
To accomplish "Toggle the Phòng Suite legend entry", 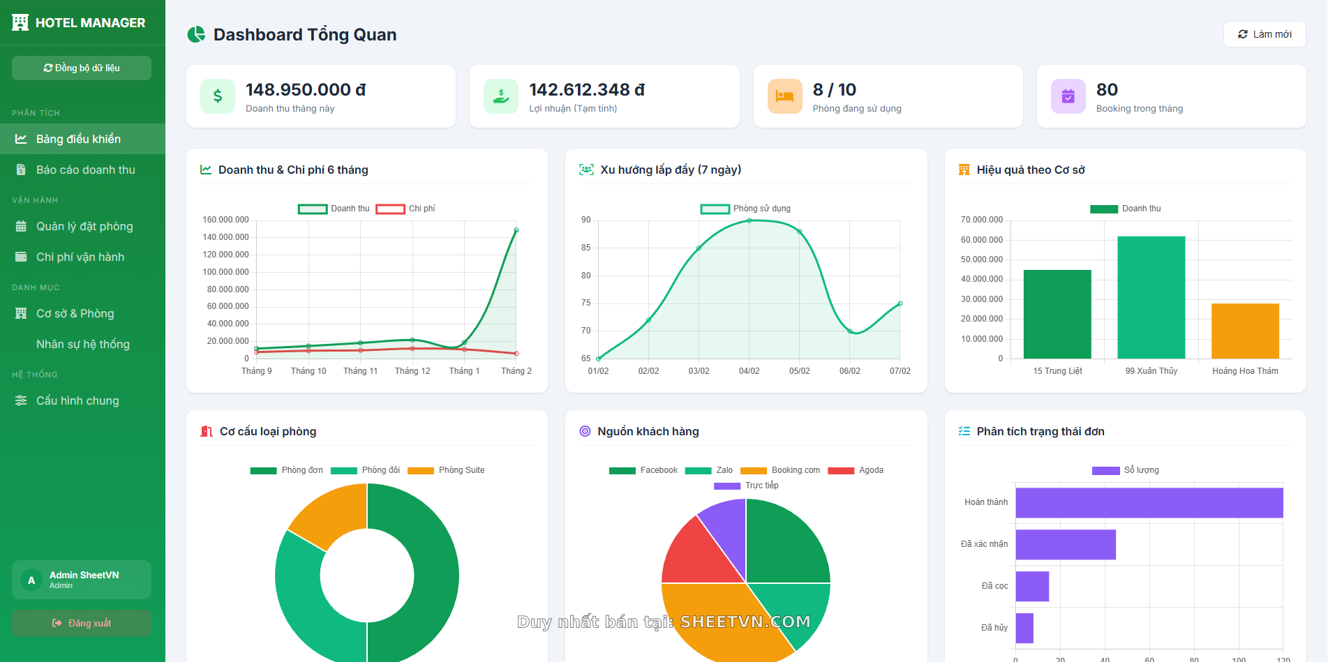I will [446, 469].
